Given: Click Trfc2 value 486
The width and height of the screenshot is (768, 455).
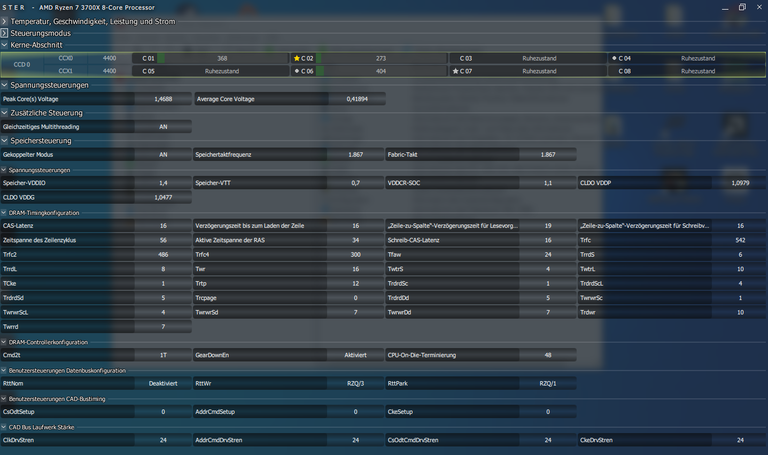Looking at the screenshot, I should point(163,255).
